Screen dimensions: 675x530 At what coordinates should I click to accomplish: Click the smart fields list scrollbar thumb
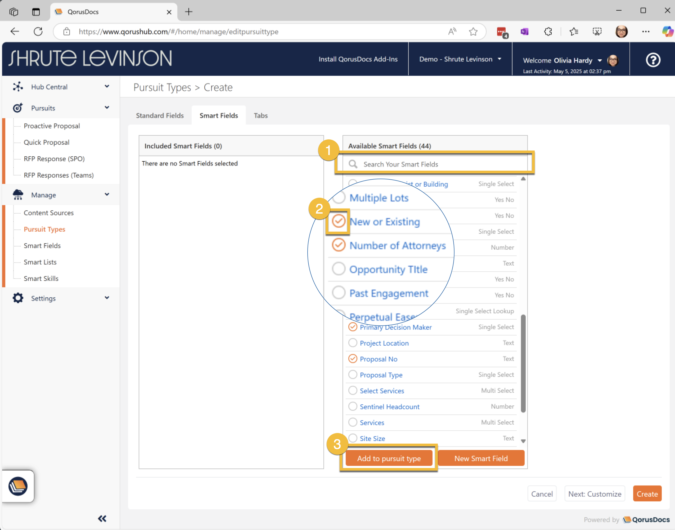[x=523, y=363]
